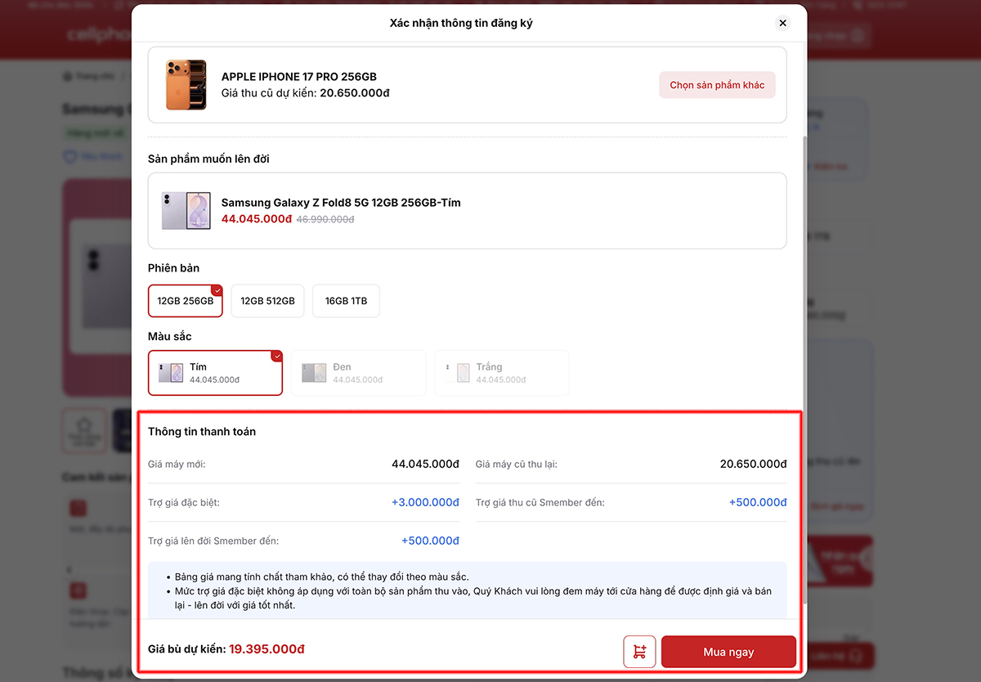This screenshot has height=682, width=981.
Task: Click the Thông tin thanh toán heading
Action: point(202,431)
